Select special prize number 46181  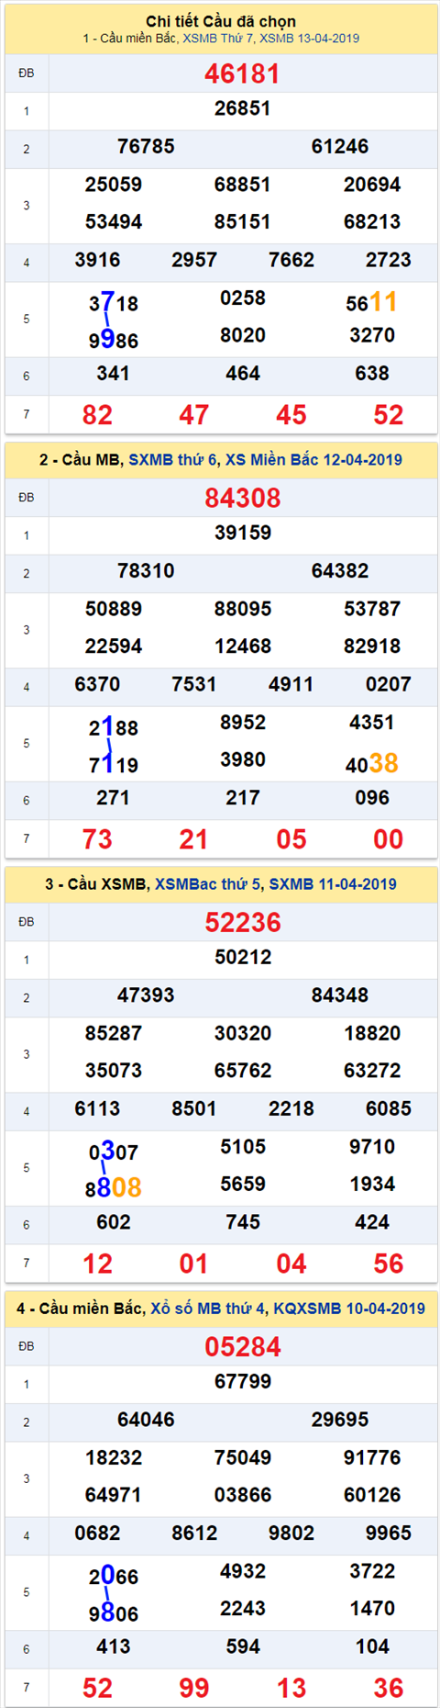pyautogui.click(x=242, y=73)
